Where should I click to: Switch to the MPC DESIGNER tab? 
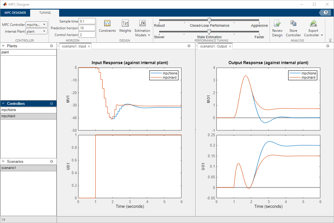click(15, 13)
